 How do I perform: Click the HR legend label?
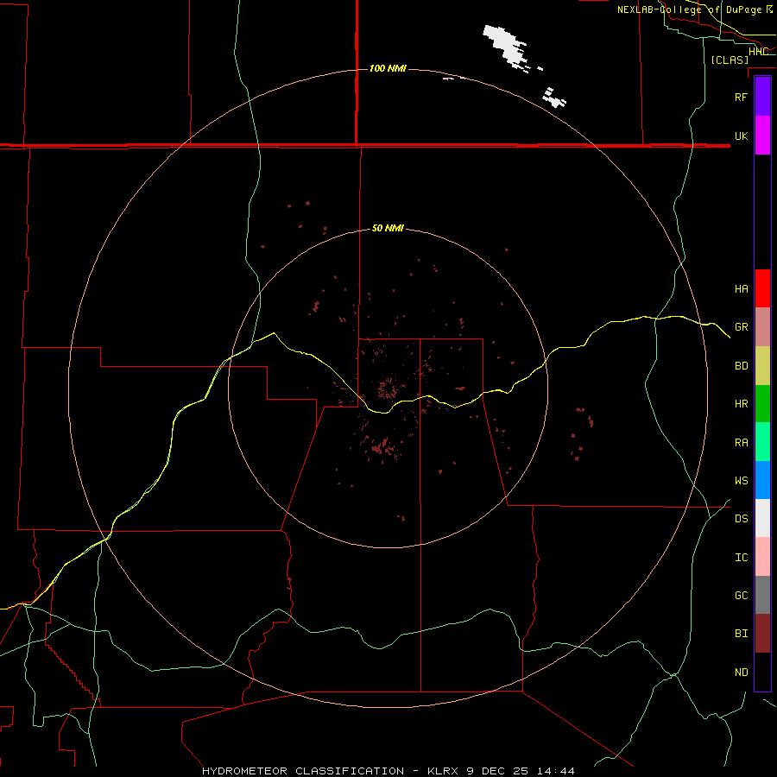pos(741,404)
